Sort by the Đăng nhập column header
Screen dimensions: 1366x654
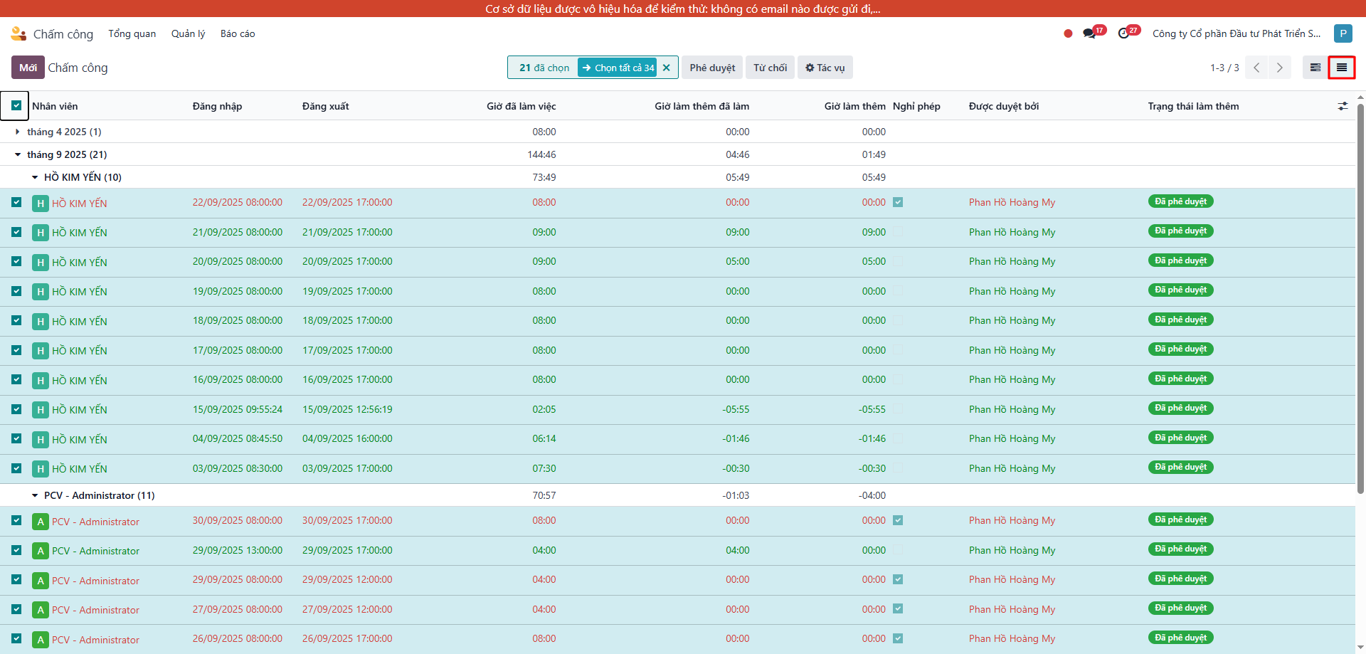(217, 106)
